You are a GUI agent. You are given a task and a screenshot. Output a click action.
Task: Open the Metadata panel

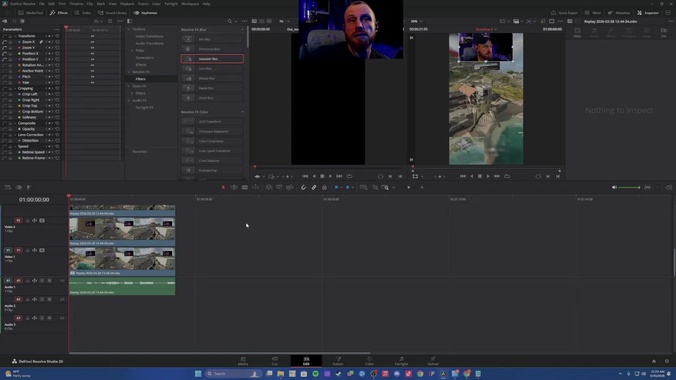click(x=619, y=13)
